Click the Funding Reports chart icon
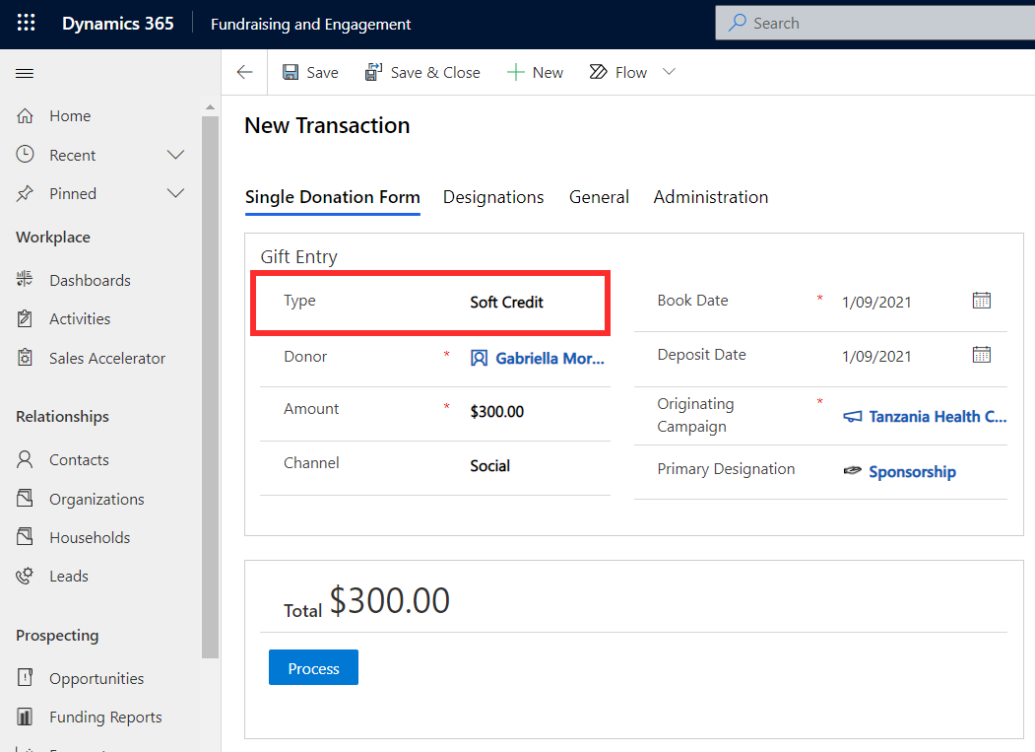 click(x=25, y=717)
